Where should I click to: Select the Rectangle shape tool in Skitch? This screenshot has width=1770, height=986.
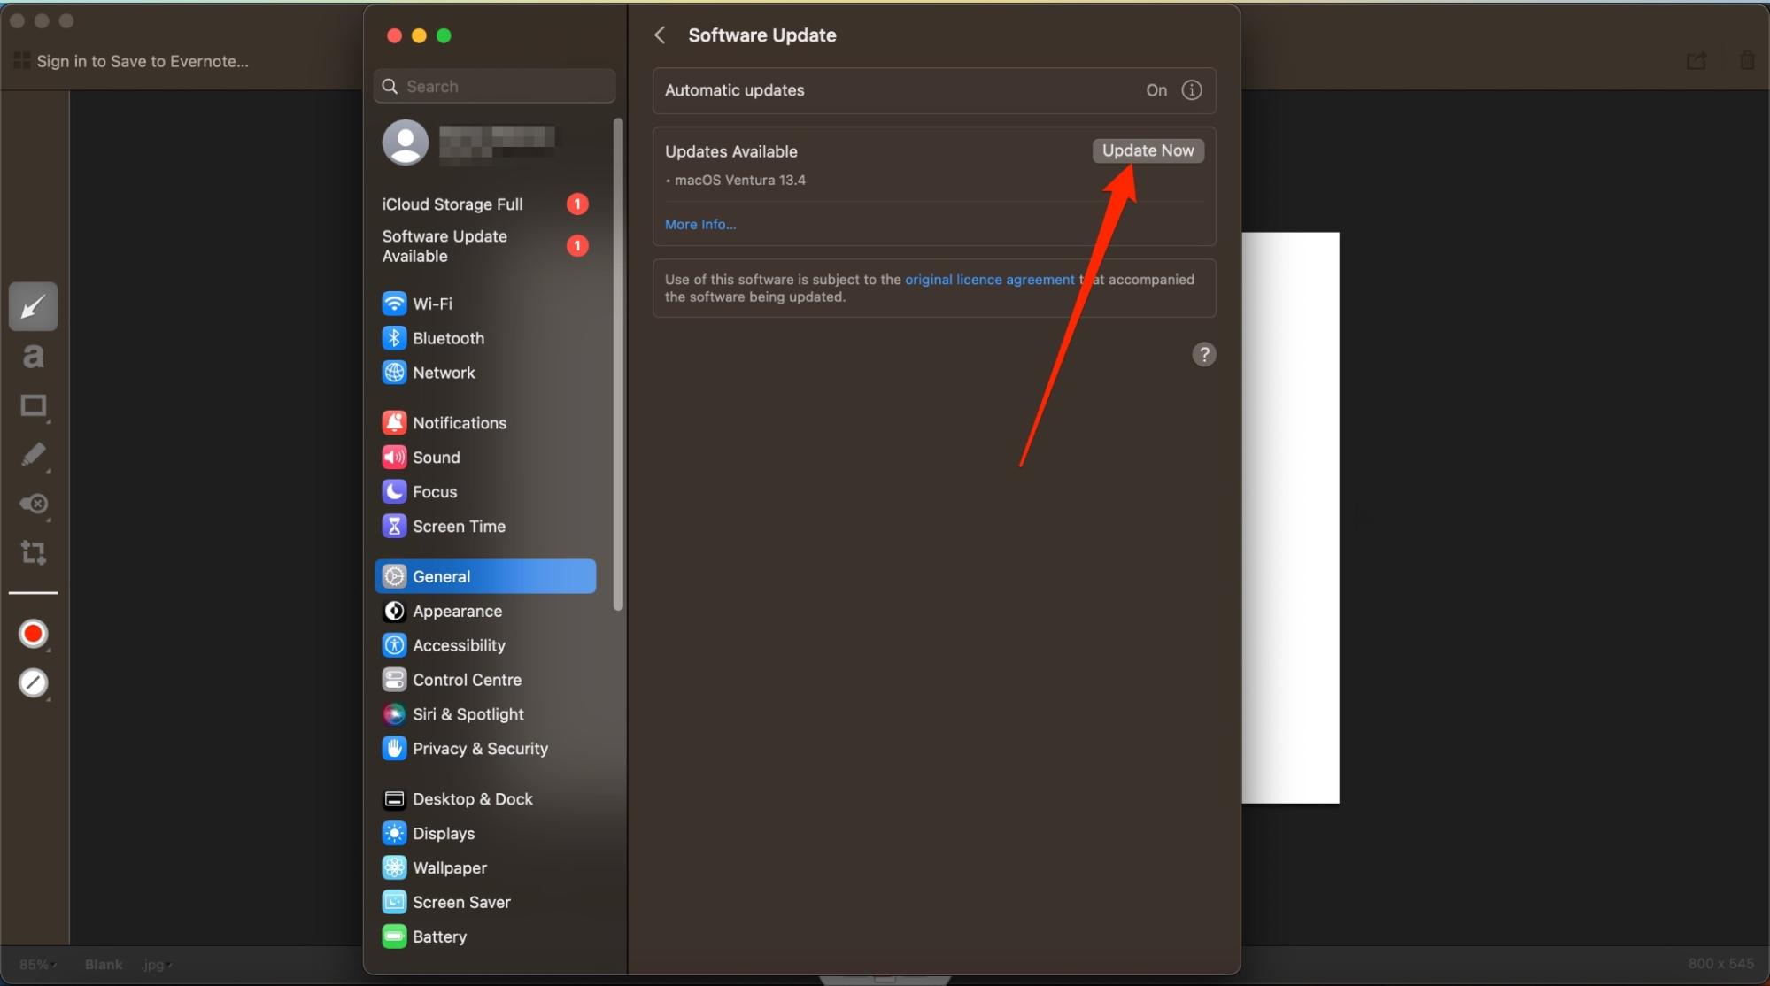pos(34,406)
